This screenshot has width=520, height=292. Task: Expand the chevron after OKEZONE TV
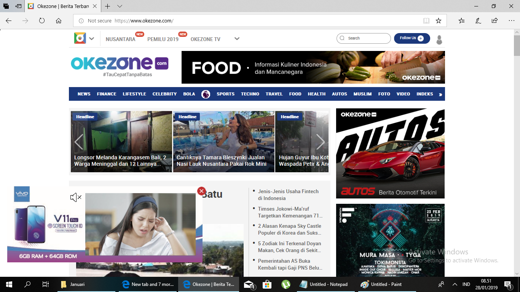[x=237, y=39]
